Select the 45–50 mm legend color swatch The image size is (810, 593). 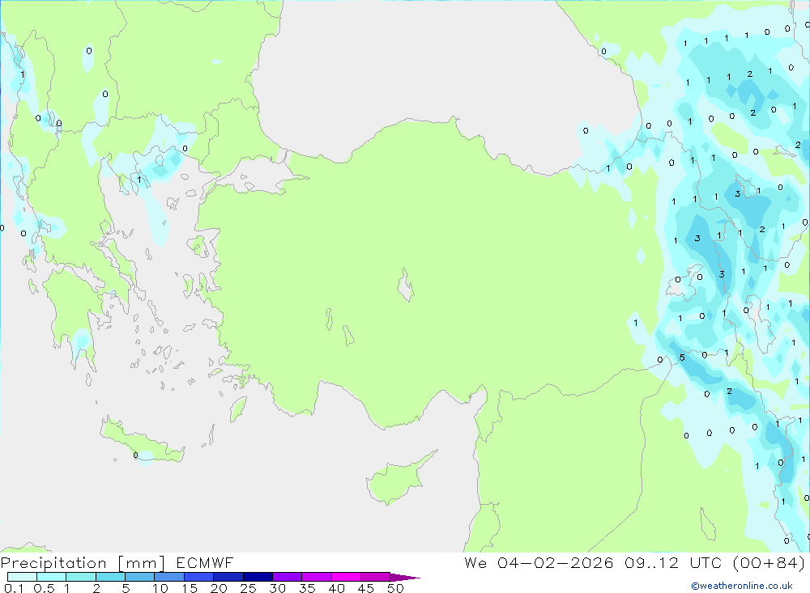coord(376,577)
